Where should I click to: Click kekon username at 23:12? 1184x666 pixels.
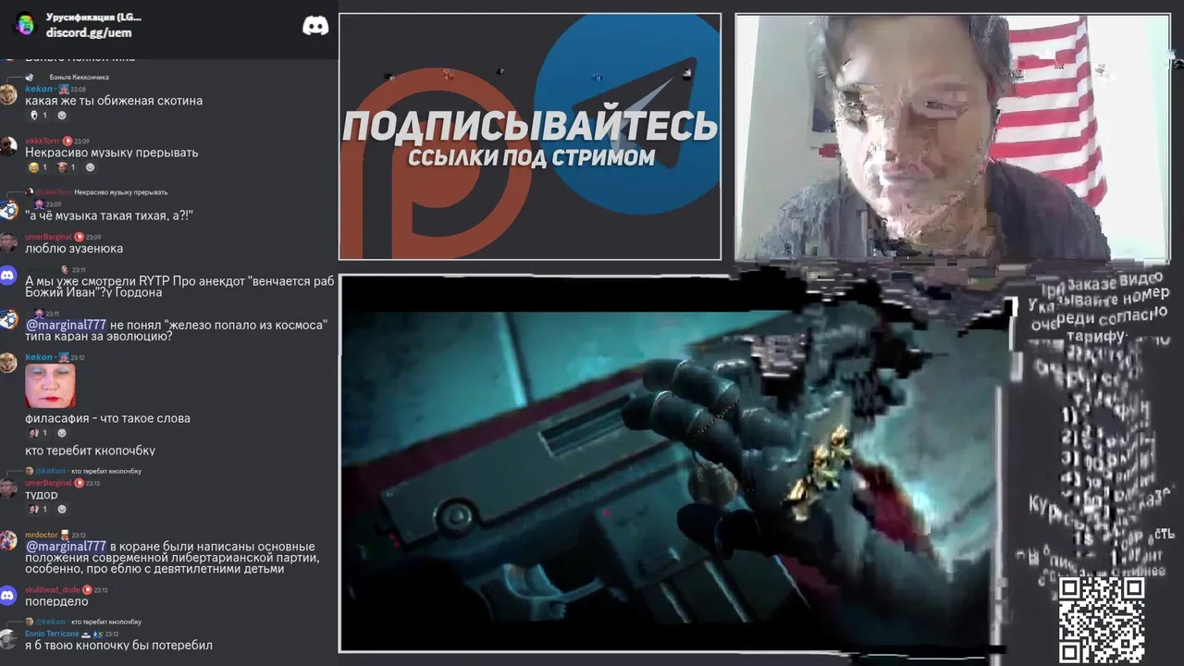[x=39, y=357]
